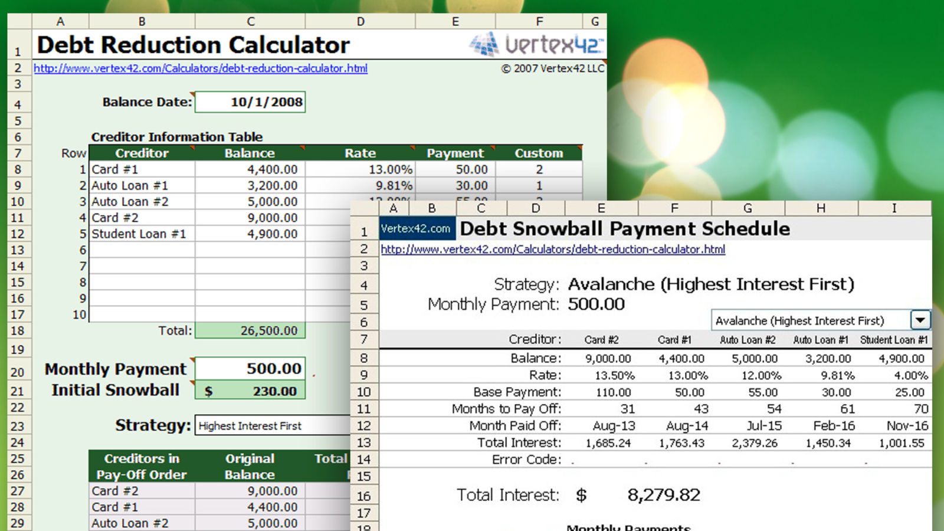Screen dimensions: 944x531
Task: Click the Monthly Payment 500.00 input cell
Action: pos(250,369)
